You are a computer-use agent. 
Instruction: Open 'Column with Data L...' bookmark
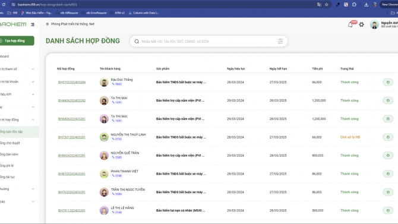144,12
